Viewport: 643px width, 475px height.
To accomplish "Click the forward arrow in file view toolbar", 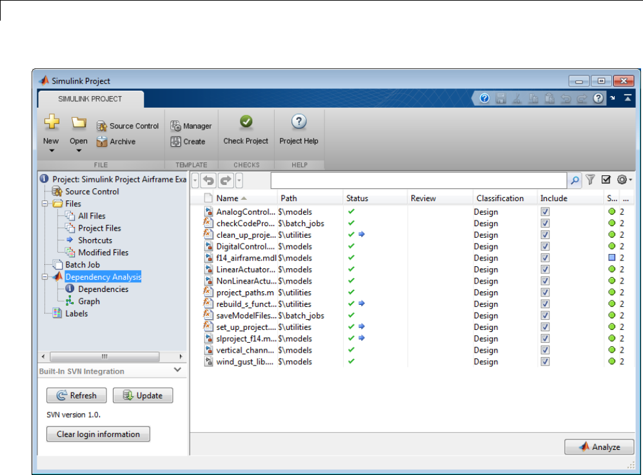I will click(226, 180).
